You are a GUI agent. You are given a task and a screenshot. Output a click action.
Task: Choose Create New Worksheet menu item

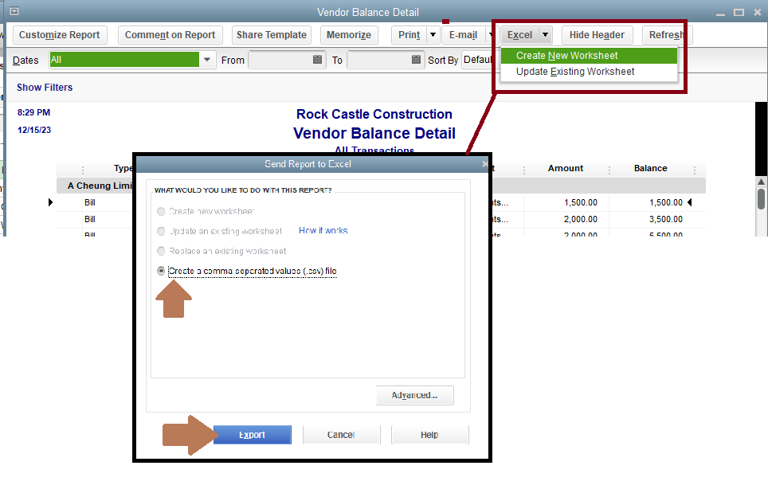pos(589,56)
